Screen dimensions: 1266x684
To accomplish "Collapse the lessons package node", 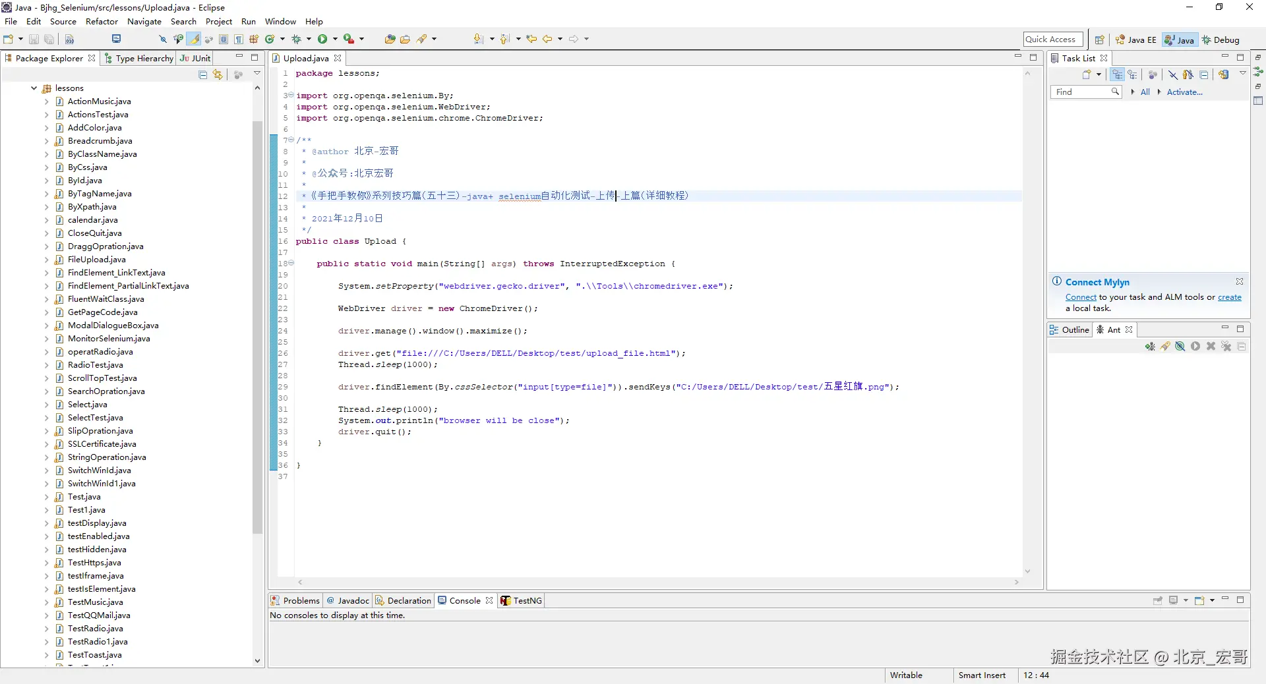I will (x=34, y=88).
